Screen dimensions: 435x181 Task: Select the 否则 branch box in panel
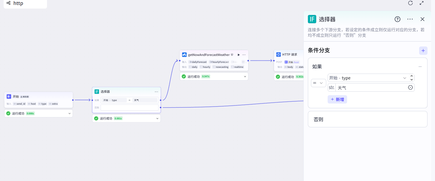(x=367, y=119)
